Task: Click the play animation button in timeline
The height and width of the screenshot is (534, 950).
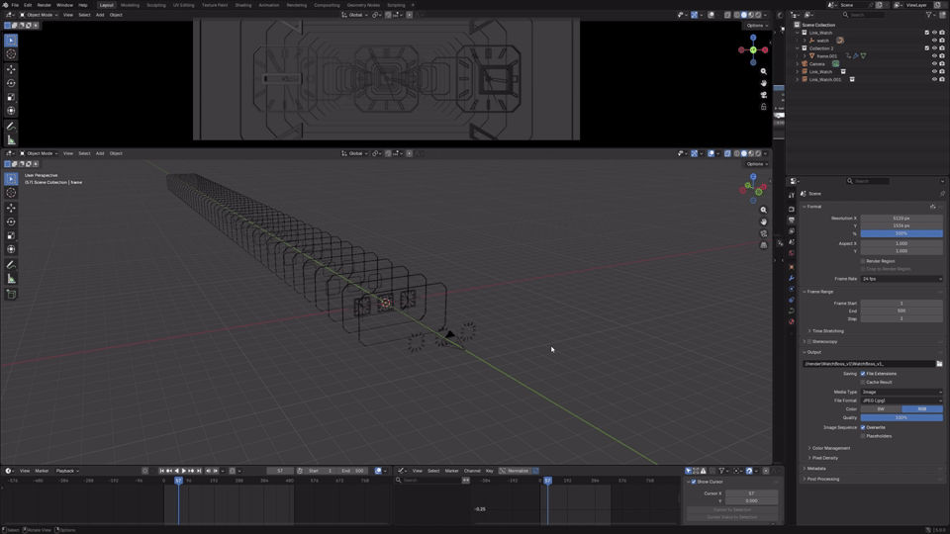Action: 184,471
